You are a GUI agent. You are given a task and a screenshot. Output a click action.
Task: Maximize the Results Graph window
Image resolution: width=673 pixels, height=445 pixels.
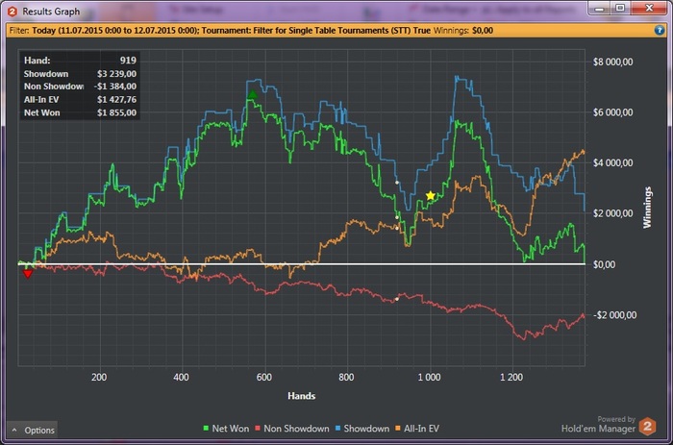(620, 9)
